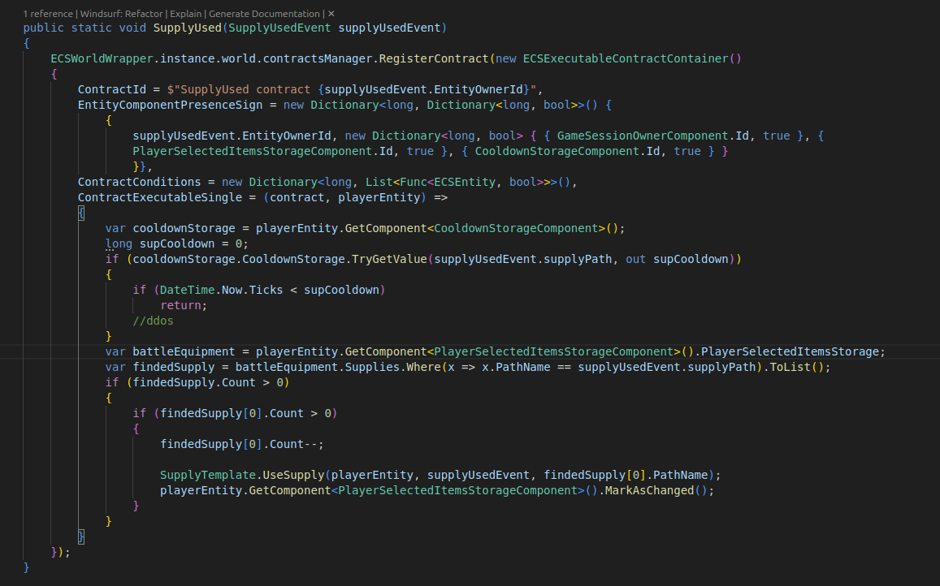The width and height of the screenshot is (940, 586).
Task: Click the '//ddos' comment
Action: coord(153,321)
